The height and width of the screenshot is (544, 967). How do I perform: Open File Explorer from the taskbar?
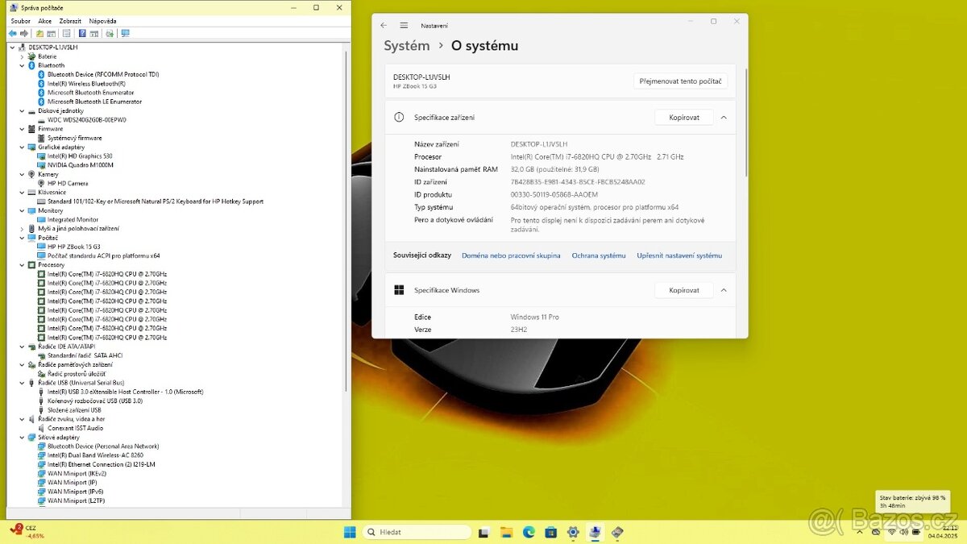click(506, 532)
